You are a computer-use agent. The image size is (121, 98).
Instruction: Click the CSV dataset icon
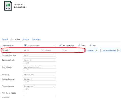pyautogui.click(x=8, y=6)
